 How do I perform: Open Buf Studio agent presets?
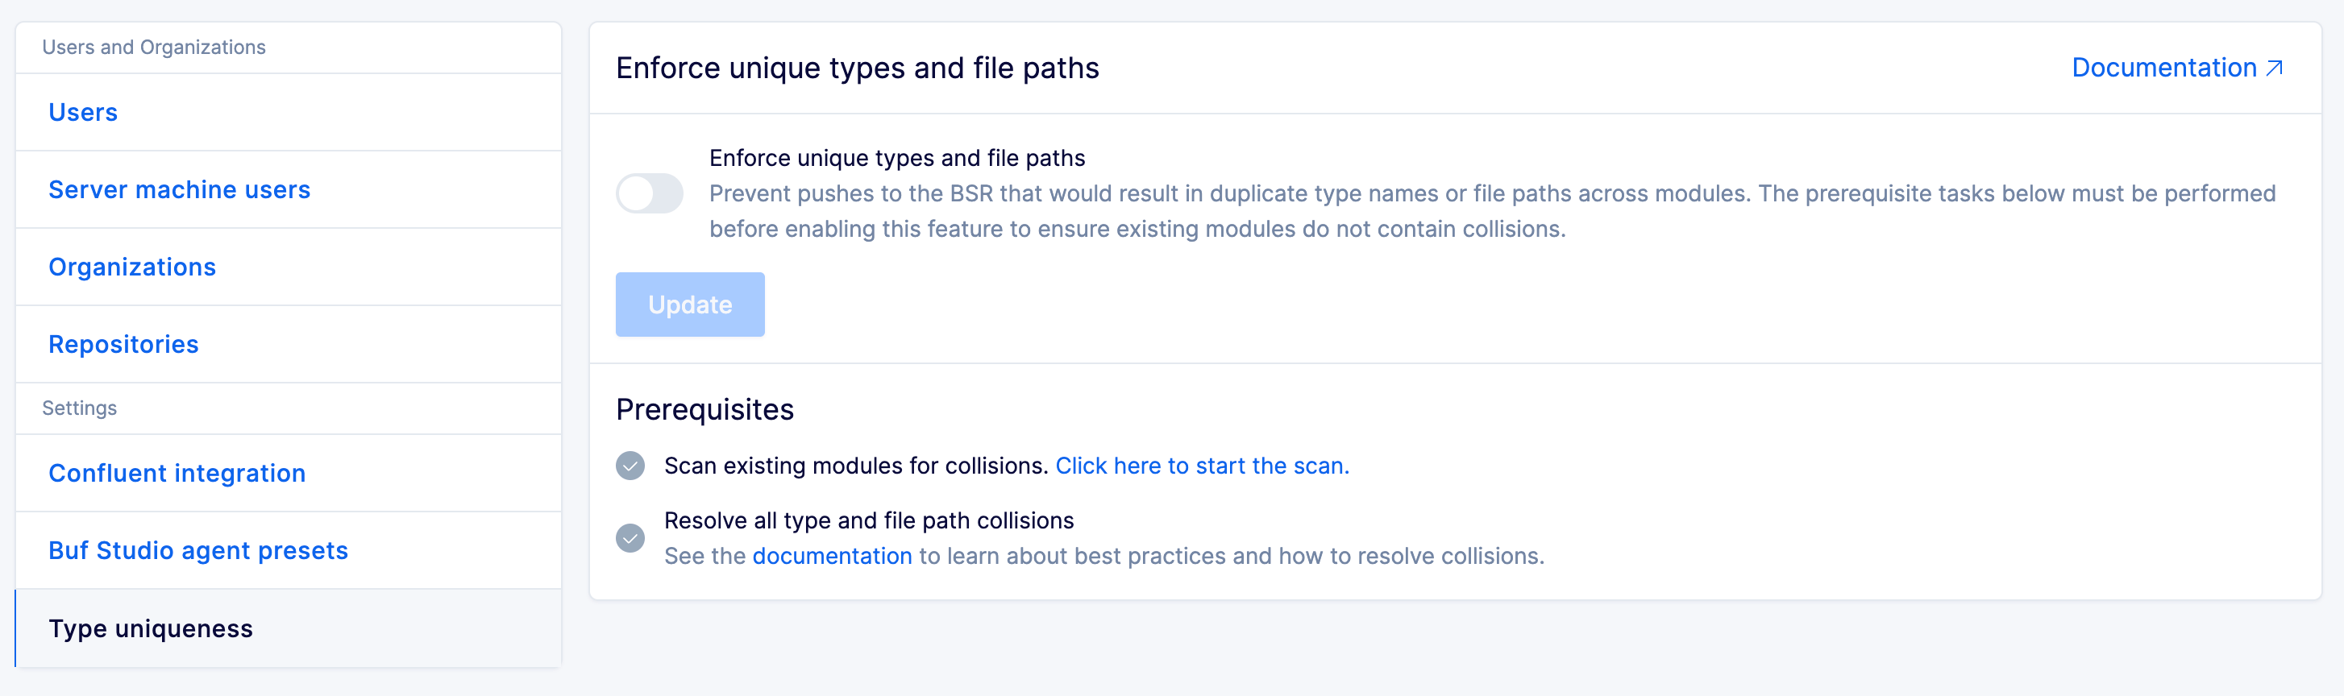point(198,550)
